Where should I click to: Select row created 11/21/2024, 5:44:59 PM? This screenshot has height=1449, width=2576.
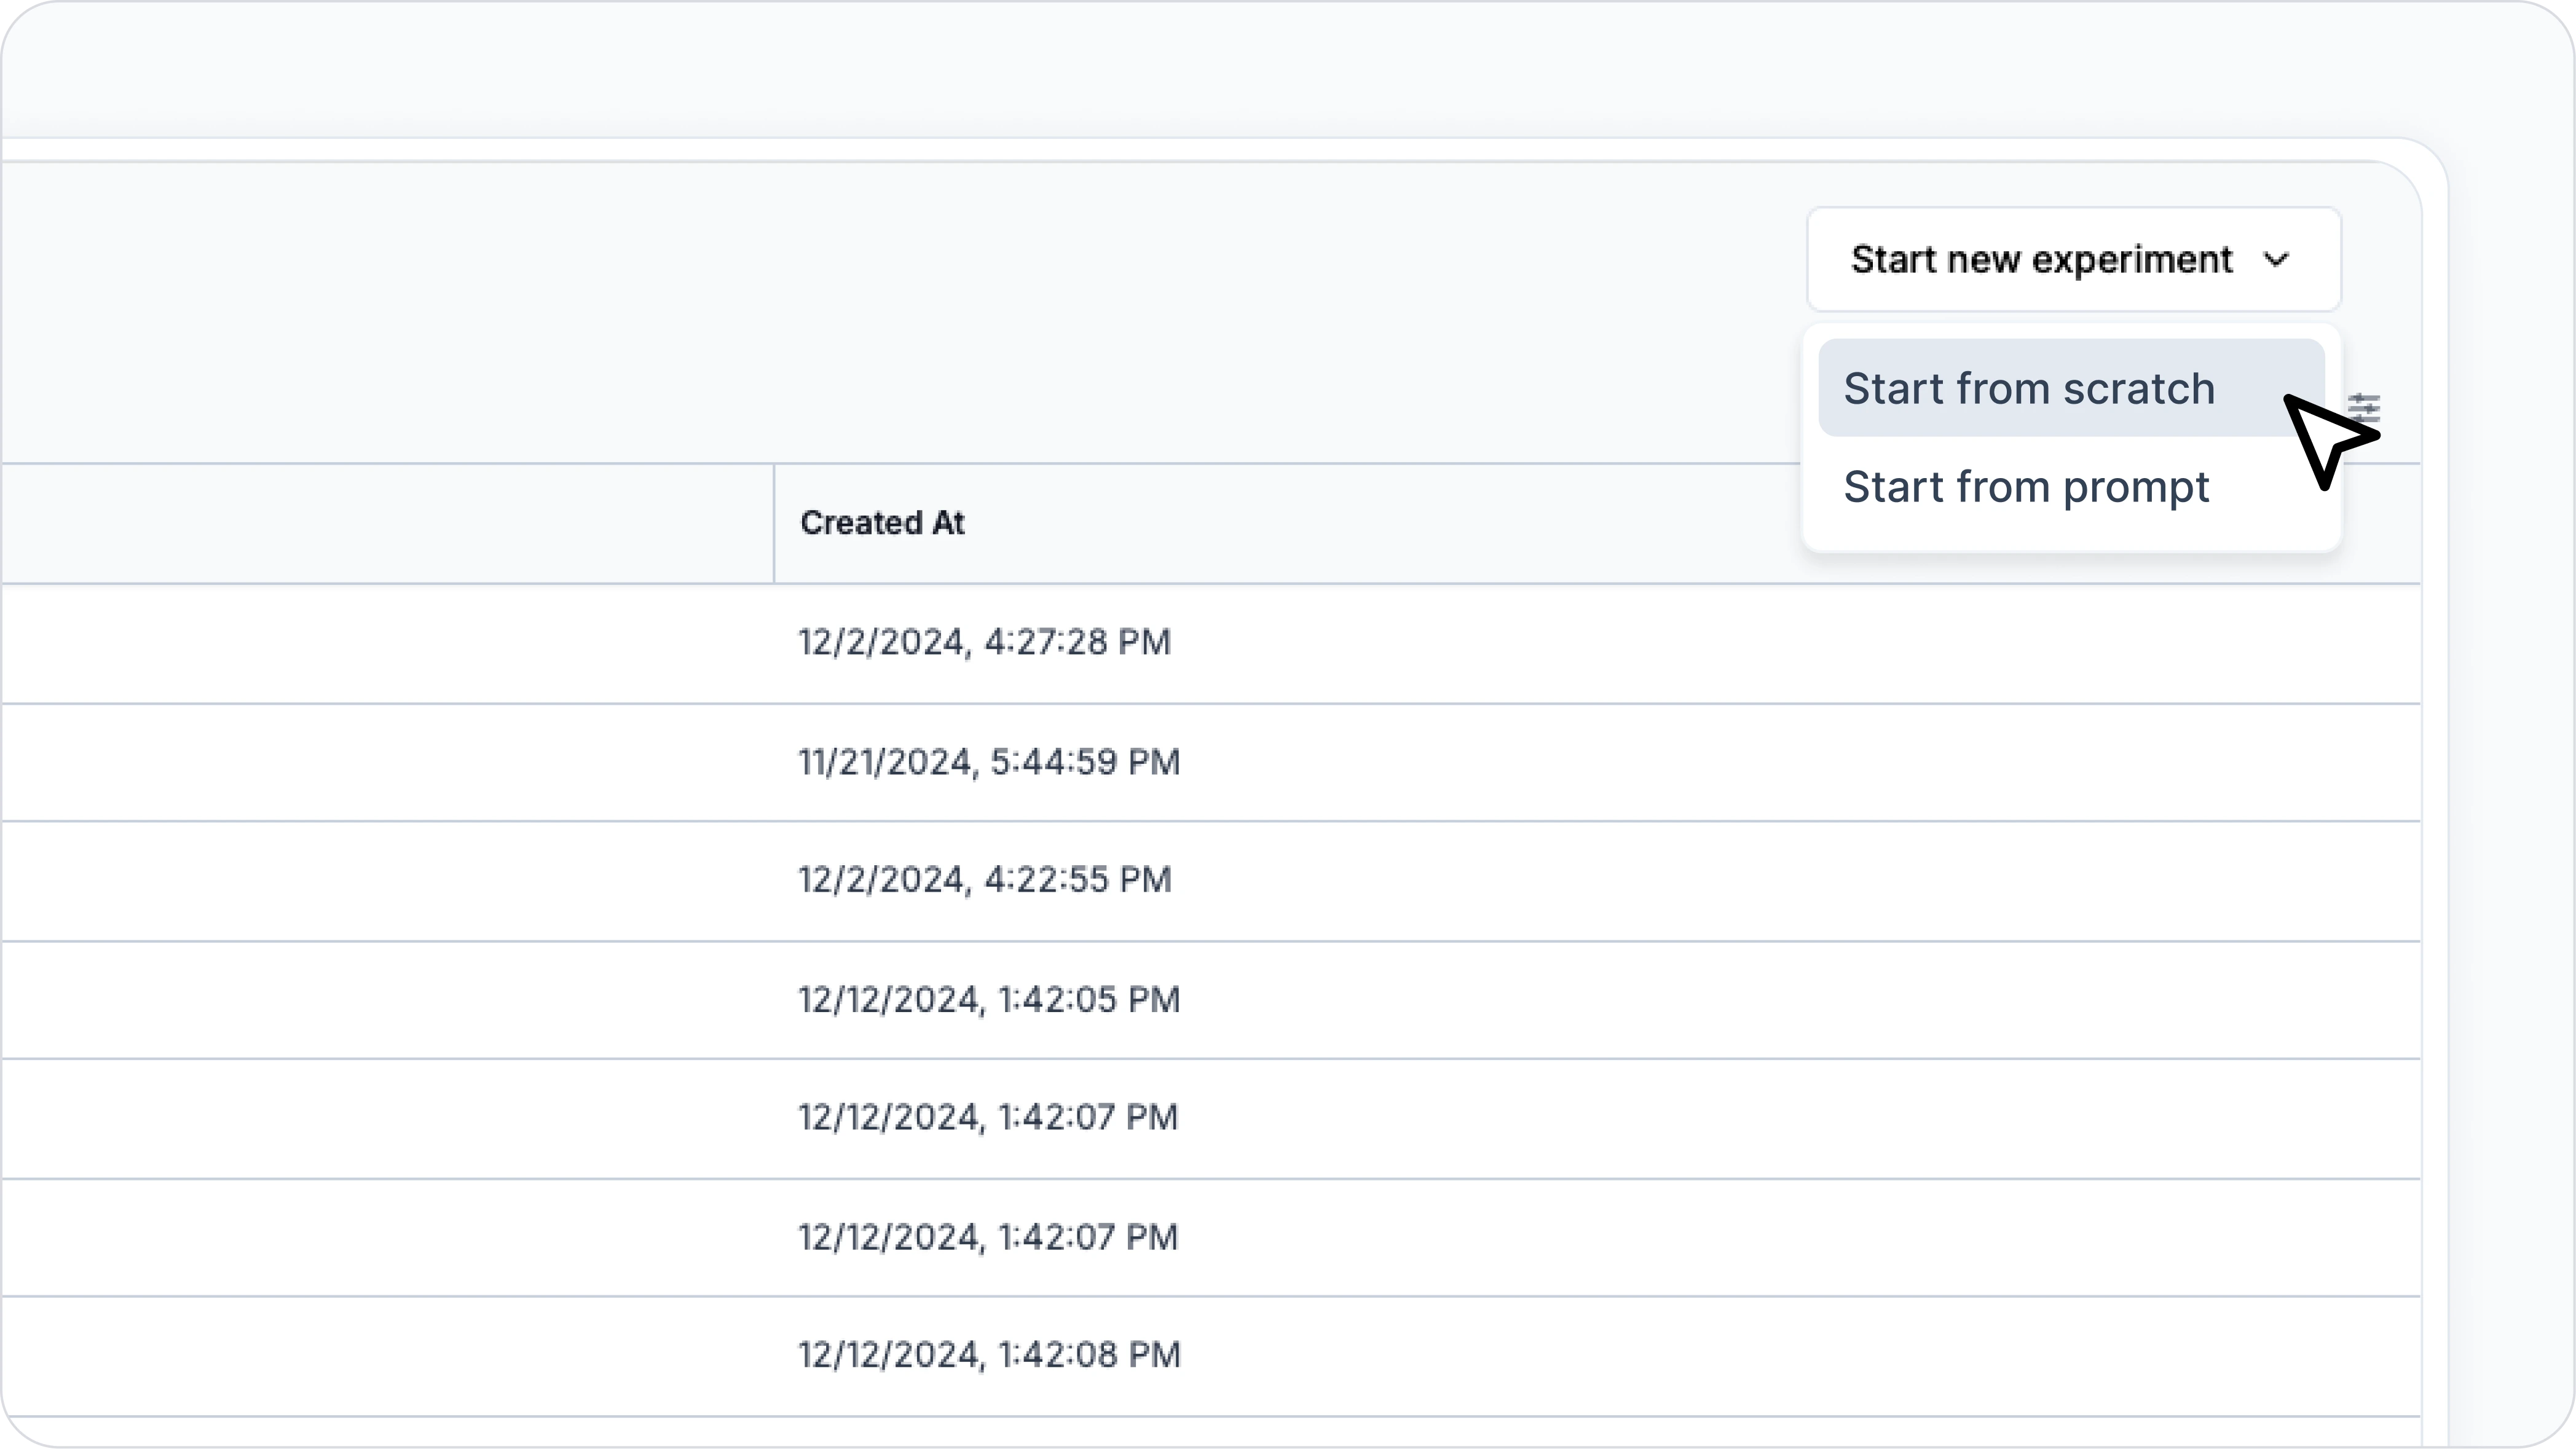[x=989, y=762]
